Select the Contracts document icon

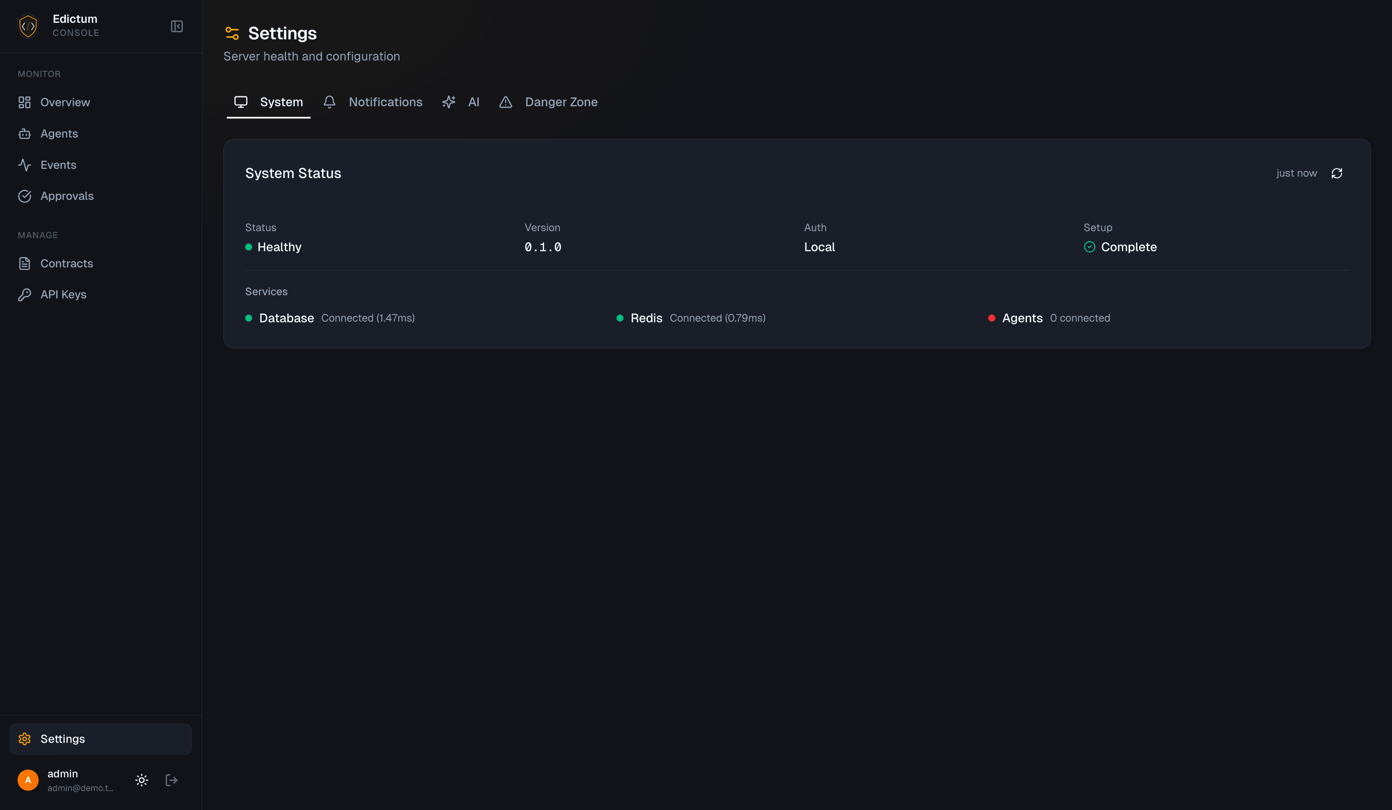click(x=25, y=264)
